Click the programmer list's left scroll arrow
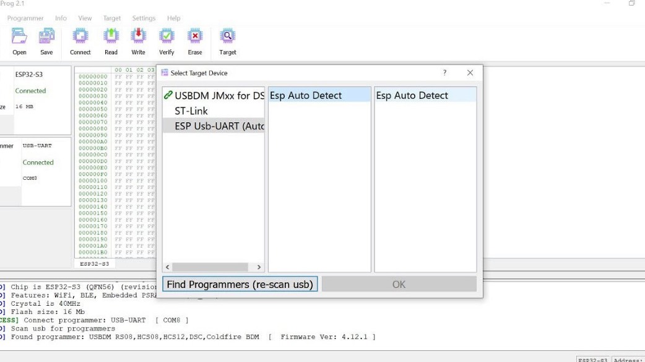 [167, 267]
